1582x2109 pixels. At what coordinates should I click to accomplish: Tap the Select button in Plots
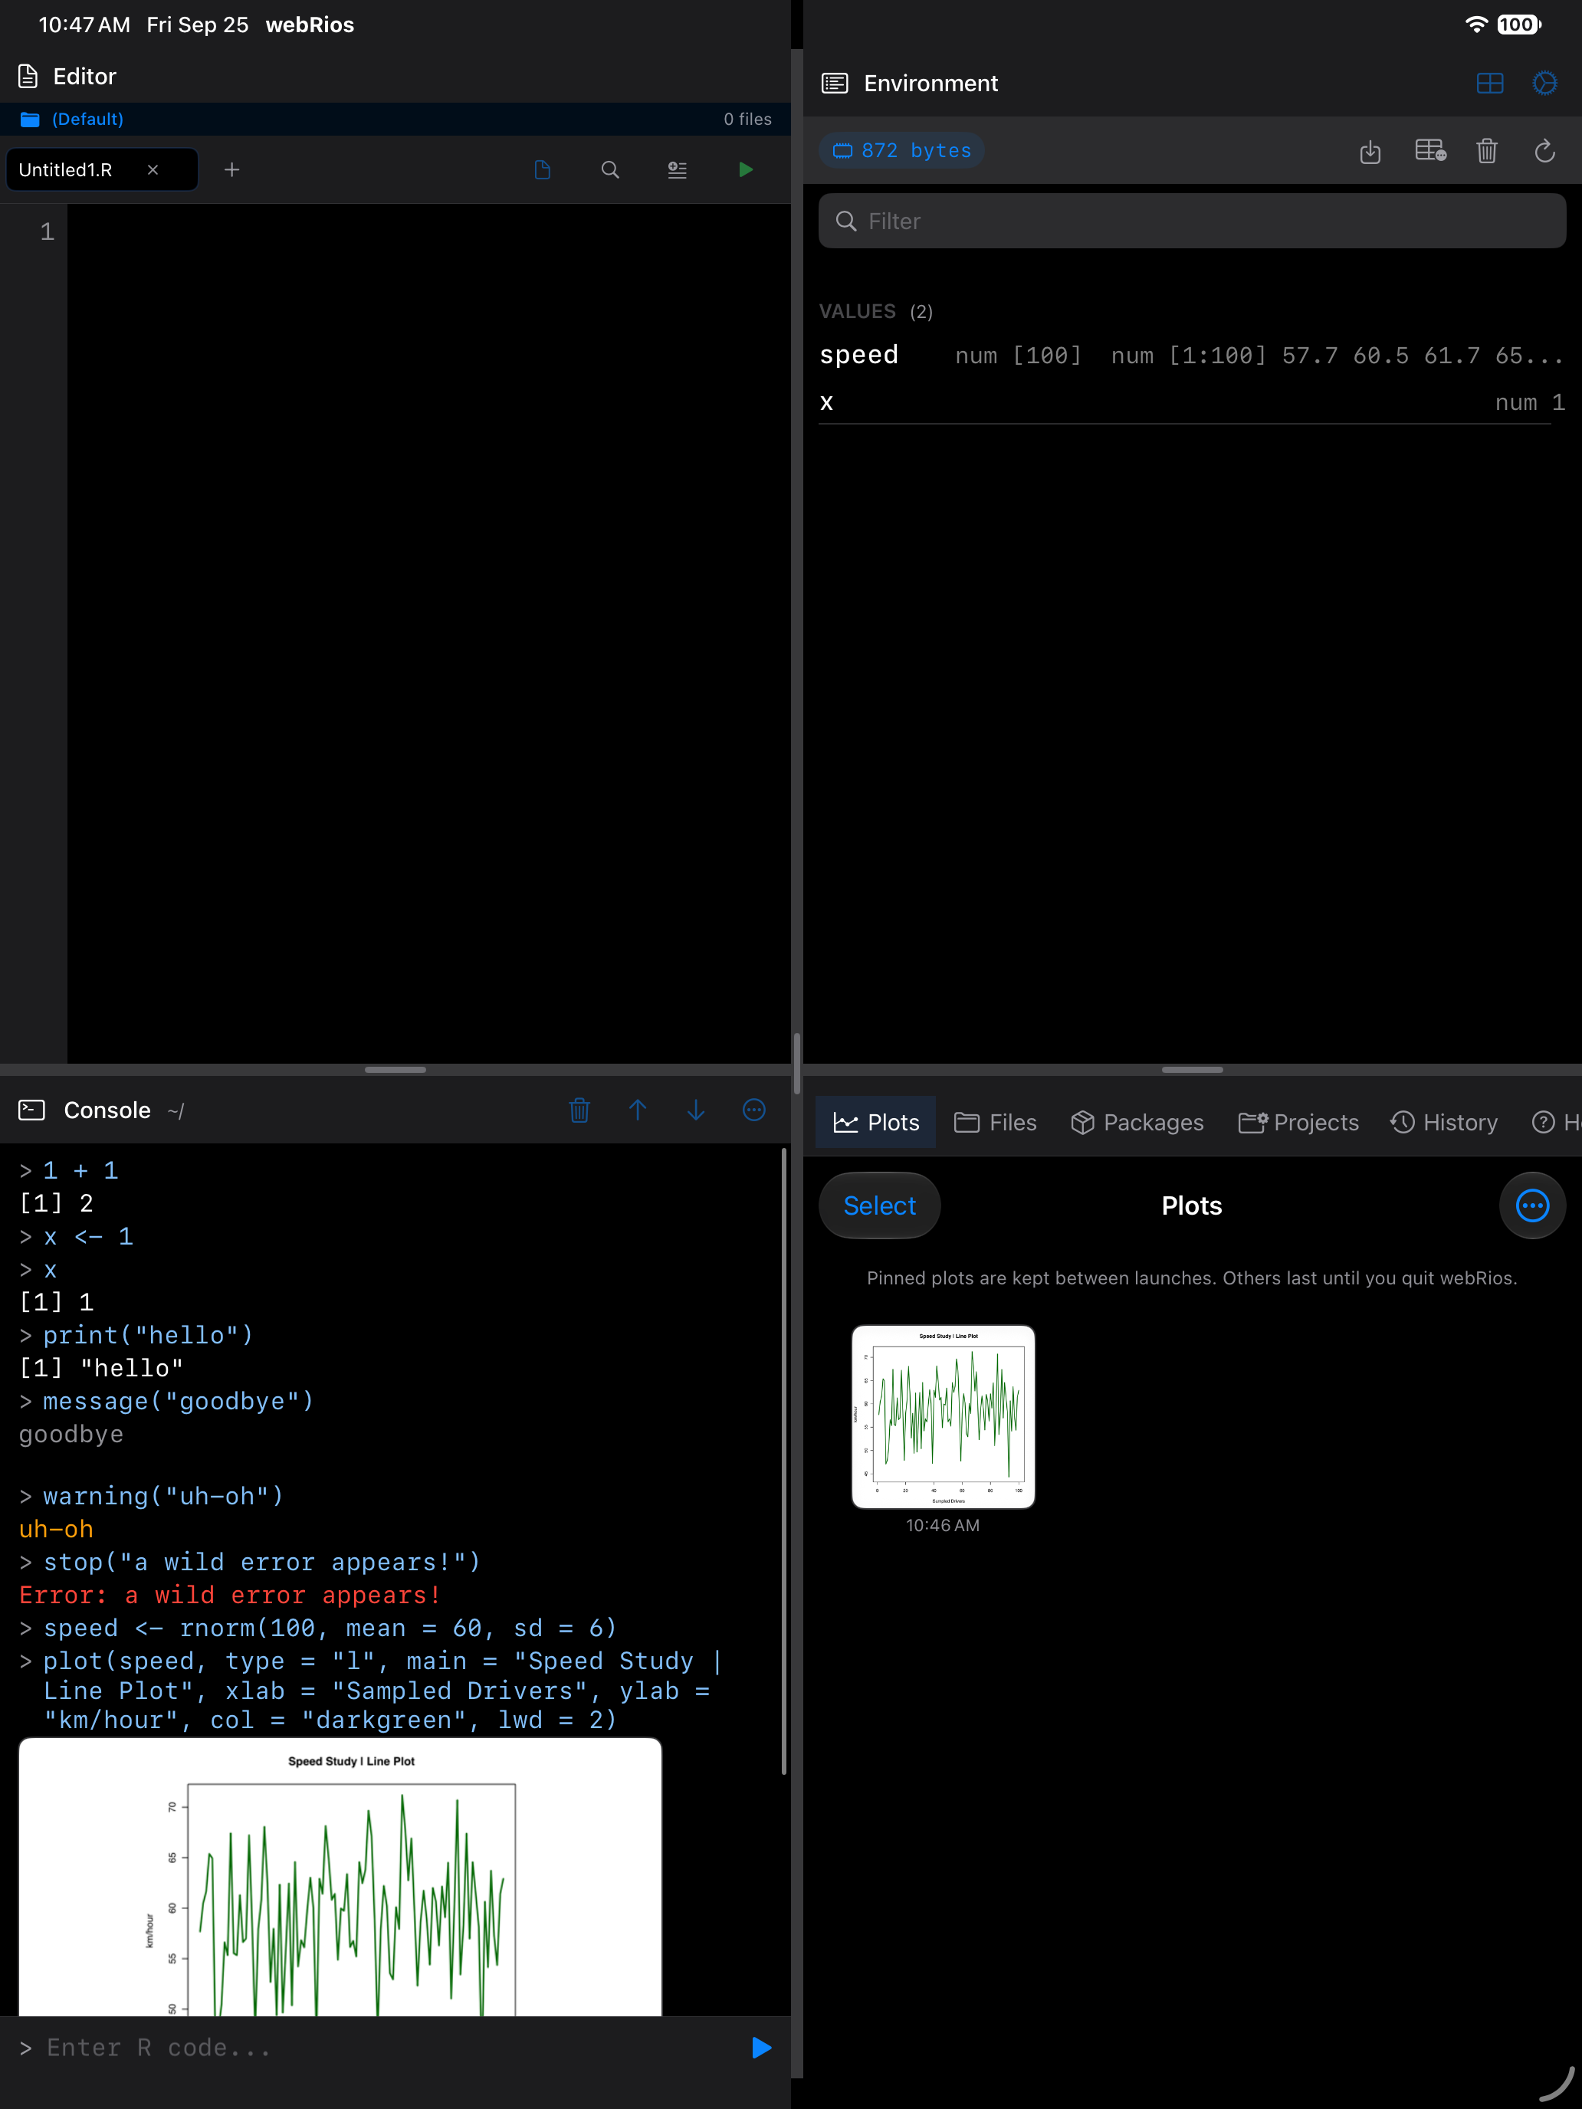879,1205
